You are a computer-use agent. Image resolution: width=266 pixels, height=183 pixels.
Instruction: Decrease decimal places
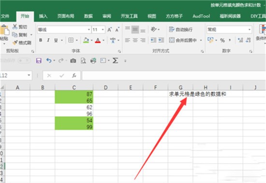(x=248, y=40)
